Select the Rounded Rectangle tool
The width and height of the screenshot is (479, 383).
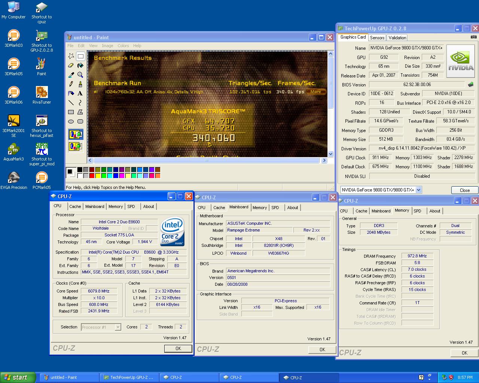(80, 121)
